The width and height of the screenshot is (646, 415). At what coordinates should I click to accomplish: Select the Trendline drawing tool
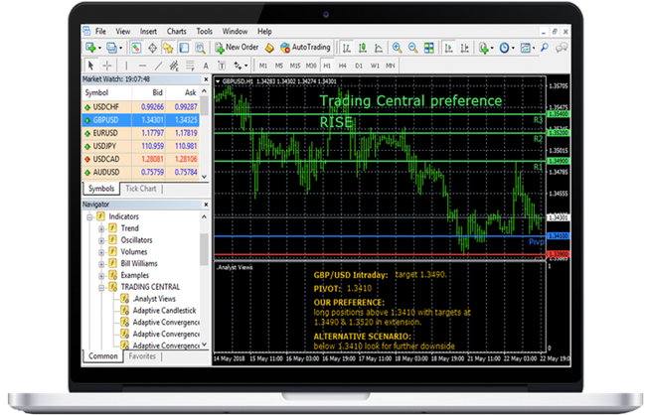158,66
